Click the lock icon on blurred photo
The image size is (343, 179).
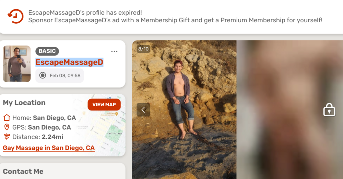pyautogui.click(x=329, y=110)
